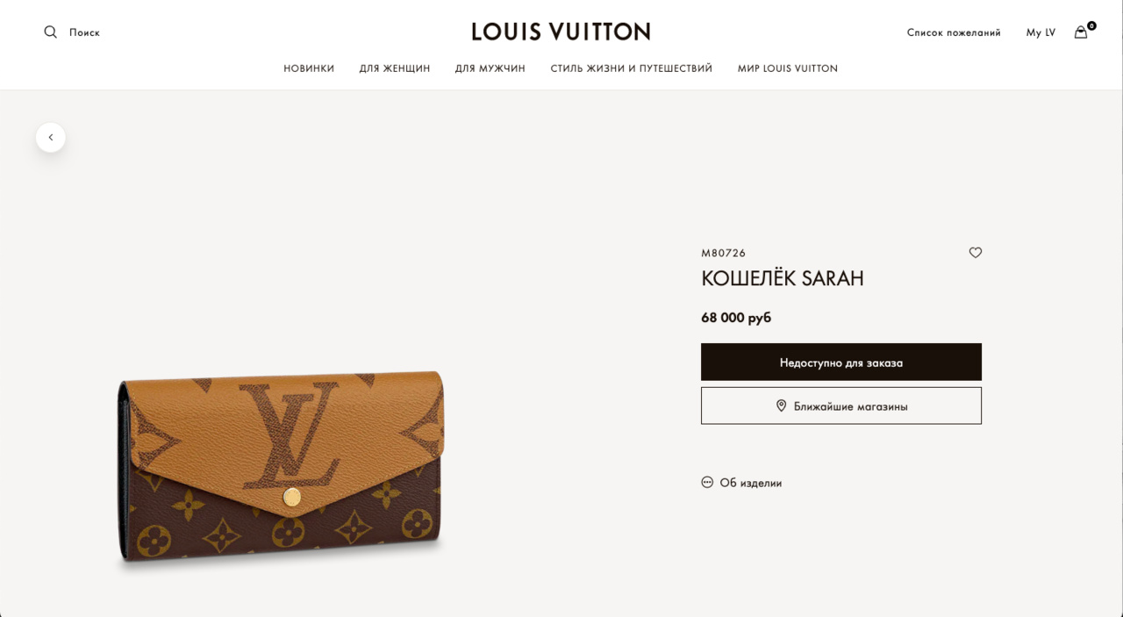Viewport: 1123px width, 617px height.
Task: Expand СТИЛЬ ЖИЗНИ И ПУТЕШЕСТВИЙ menu
Action: tap(632, 68)
